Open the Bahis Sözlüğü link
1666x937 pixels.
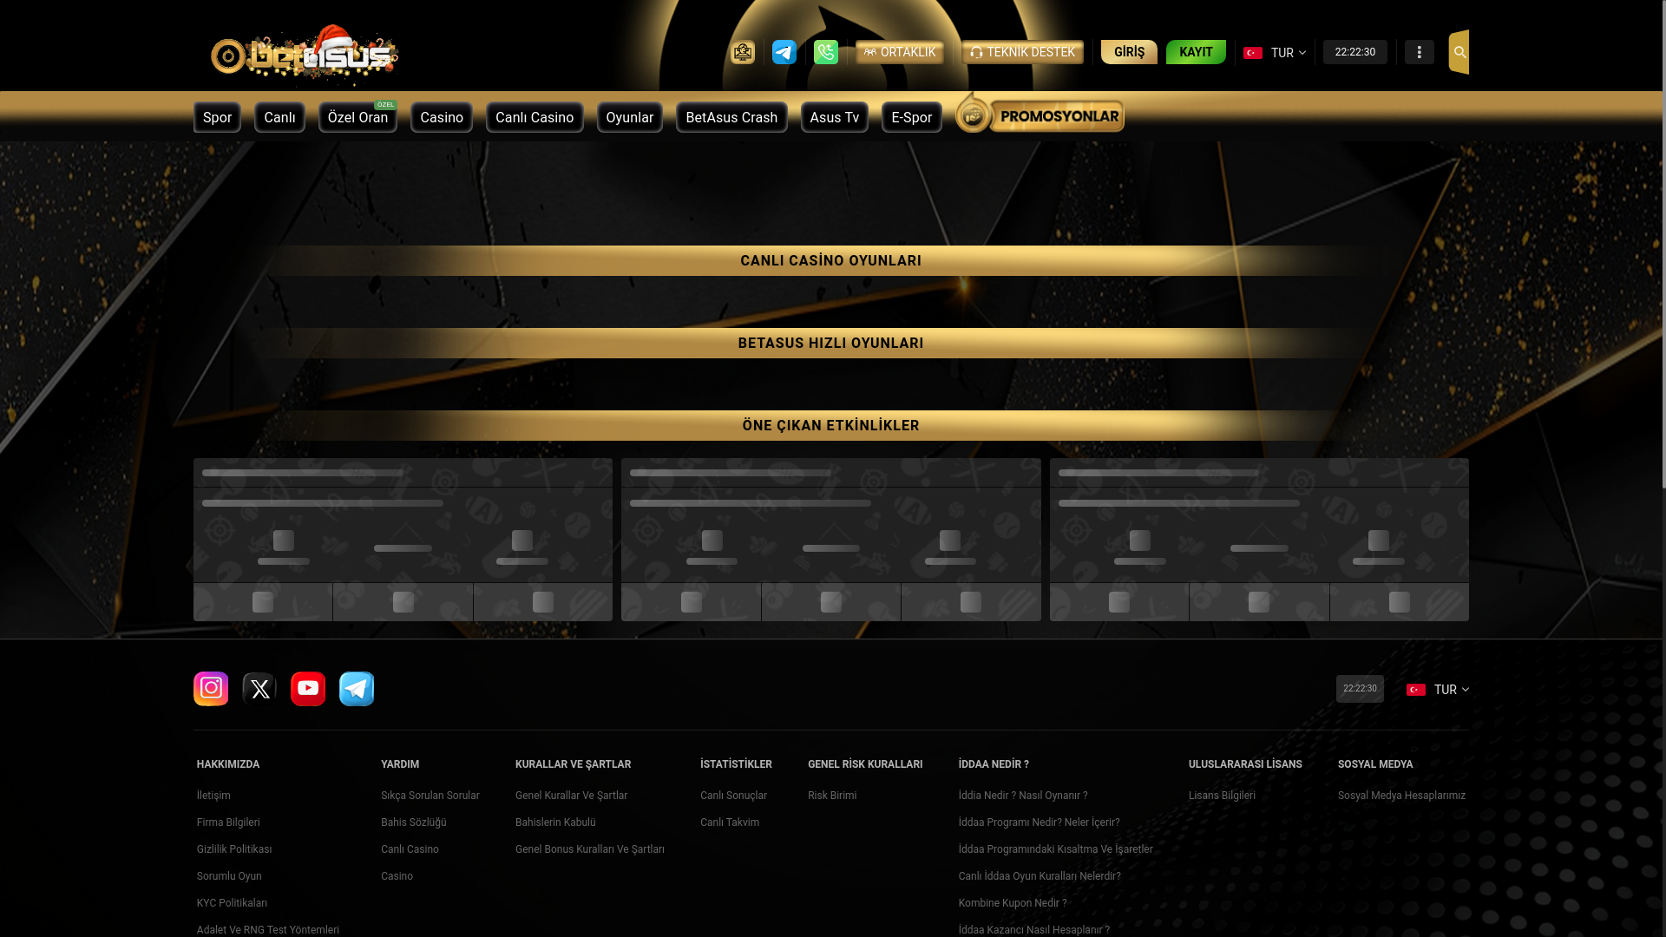coord(413,822)
